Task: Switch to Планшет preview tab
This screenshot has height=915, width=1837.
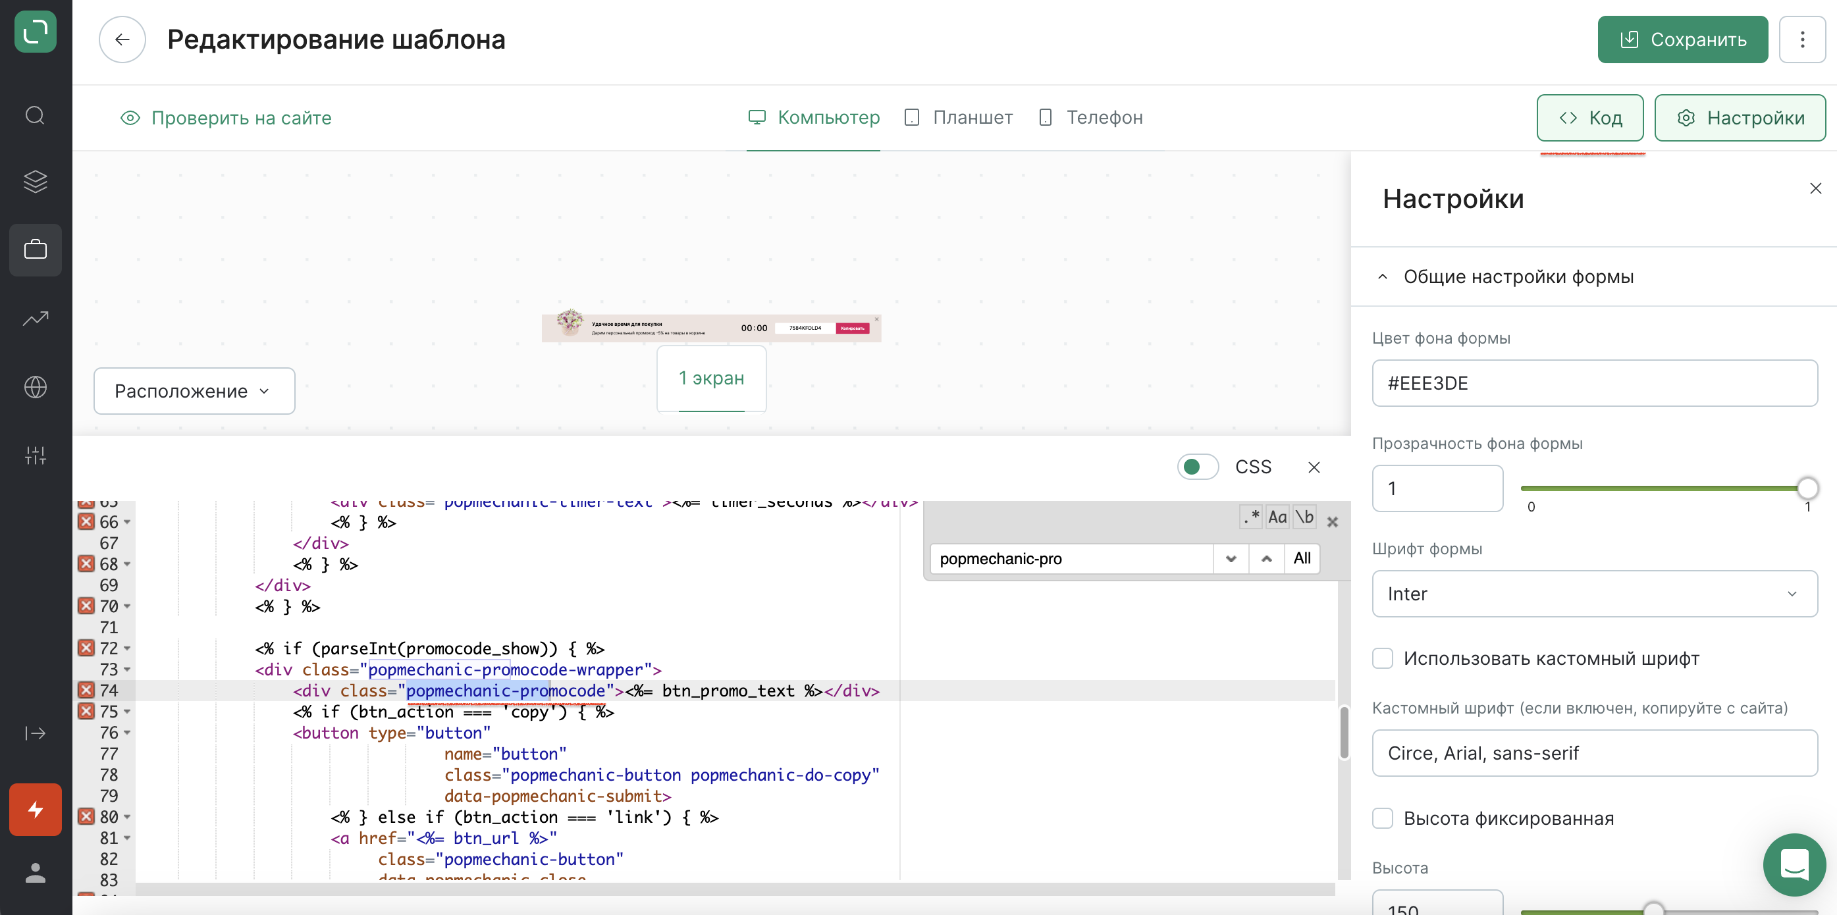Action: pos(958,118)
